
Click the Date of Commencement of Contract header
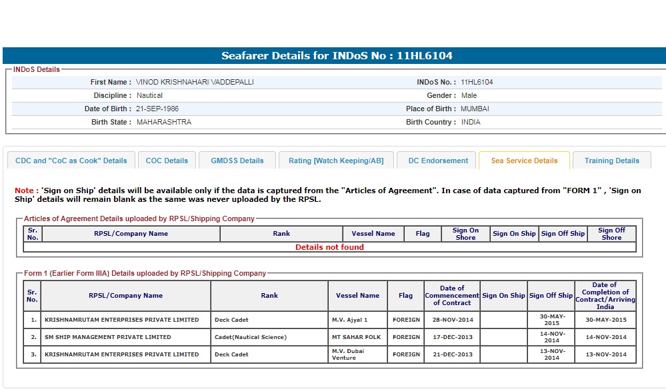tap(451, 296)
